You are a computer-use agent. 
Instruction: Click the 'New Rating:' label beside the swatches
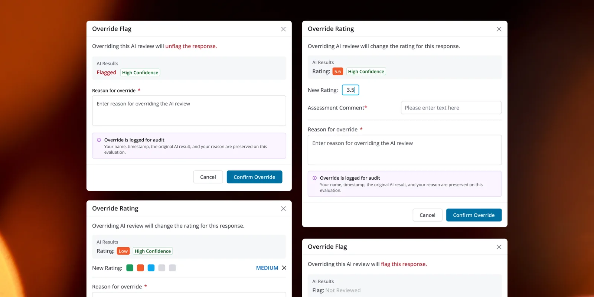tap(107, 268)
